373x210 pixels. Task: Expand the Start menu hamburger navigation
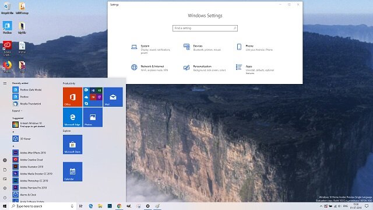coord(5,83)
